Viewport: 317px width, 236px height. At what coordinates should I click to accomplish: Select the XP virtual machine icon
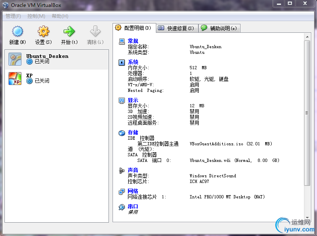15,79
